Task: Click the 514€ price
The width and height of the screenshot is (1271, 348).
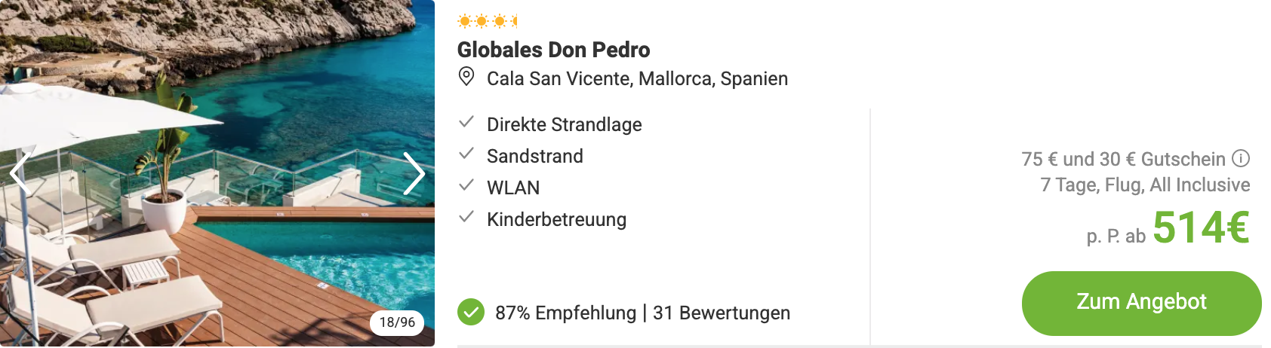Action: tap(1201, 227)
